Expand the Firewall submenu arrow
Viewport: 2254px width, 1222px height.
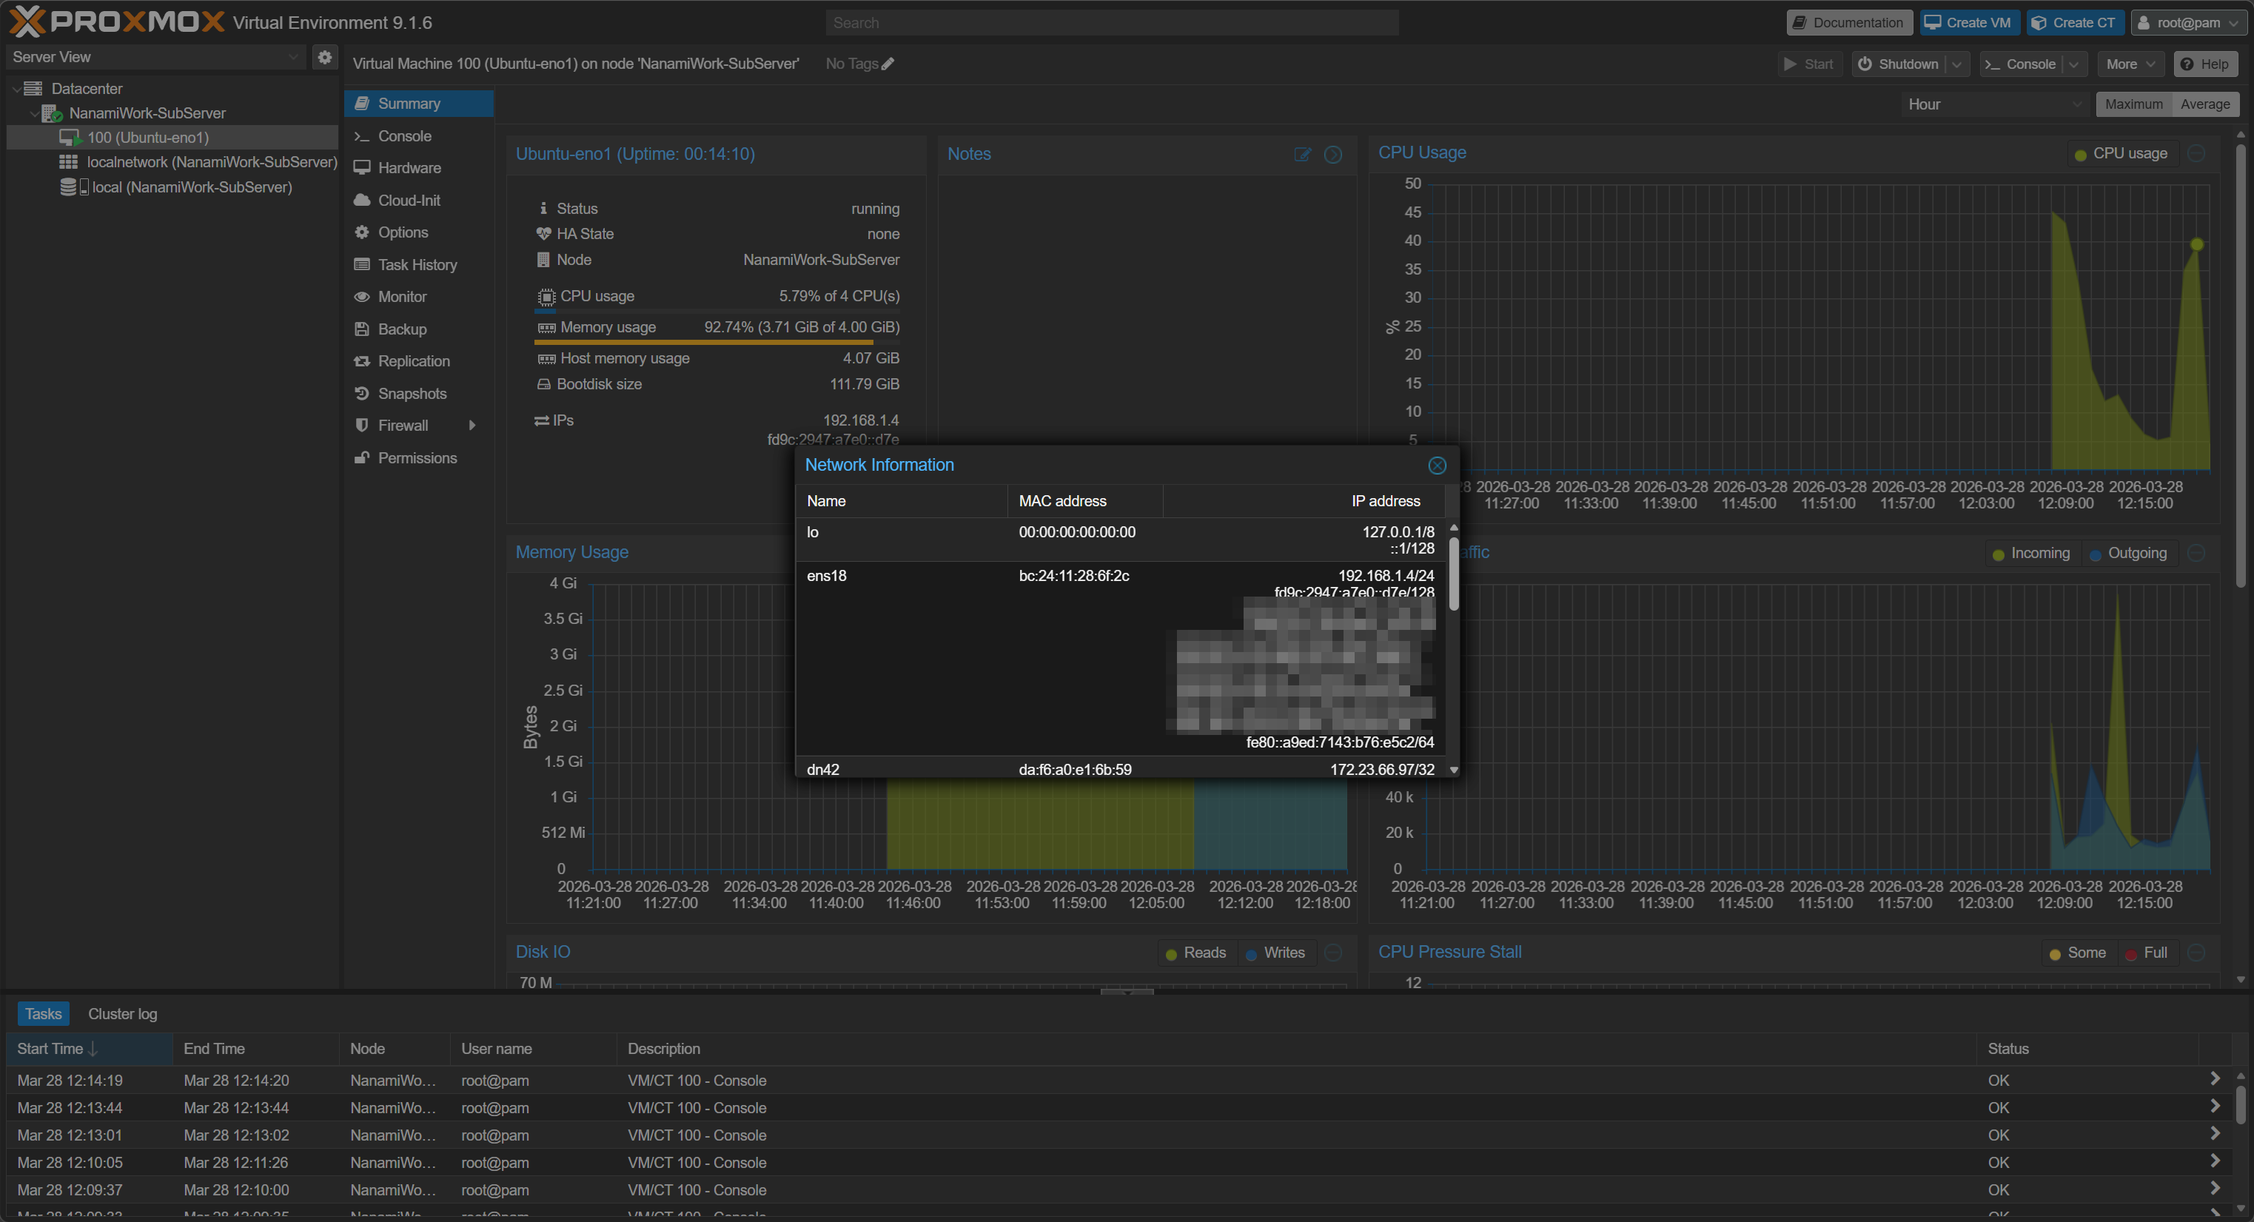472,425
